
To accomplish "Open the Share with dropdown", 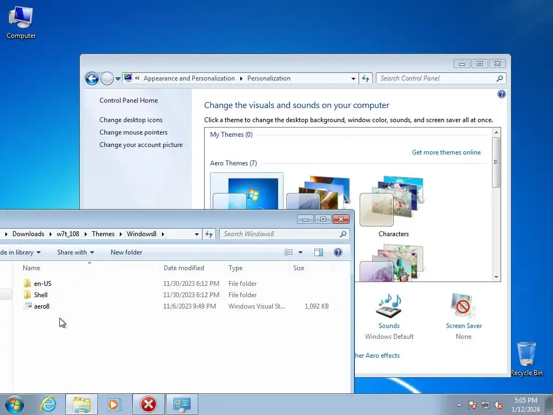I will (76, 252).
